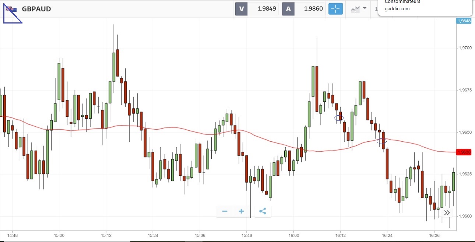Click the V sell price button 1.9849
The image size is (475, 242).
click(x=257, y=9)
